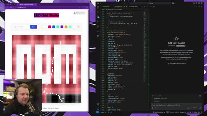
Task: Select the pink color swatch
Action: [49, 27]
